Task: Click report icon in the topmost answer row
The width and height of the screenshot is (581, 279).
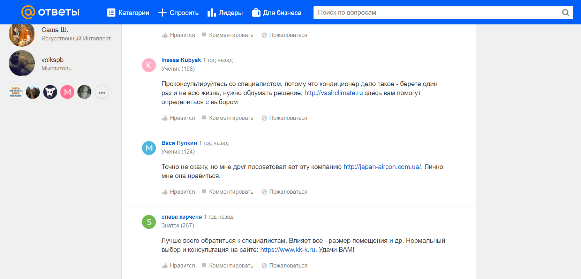Action: pos(264,35)
